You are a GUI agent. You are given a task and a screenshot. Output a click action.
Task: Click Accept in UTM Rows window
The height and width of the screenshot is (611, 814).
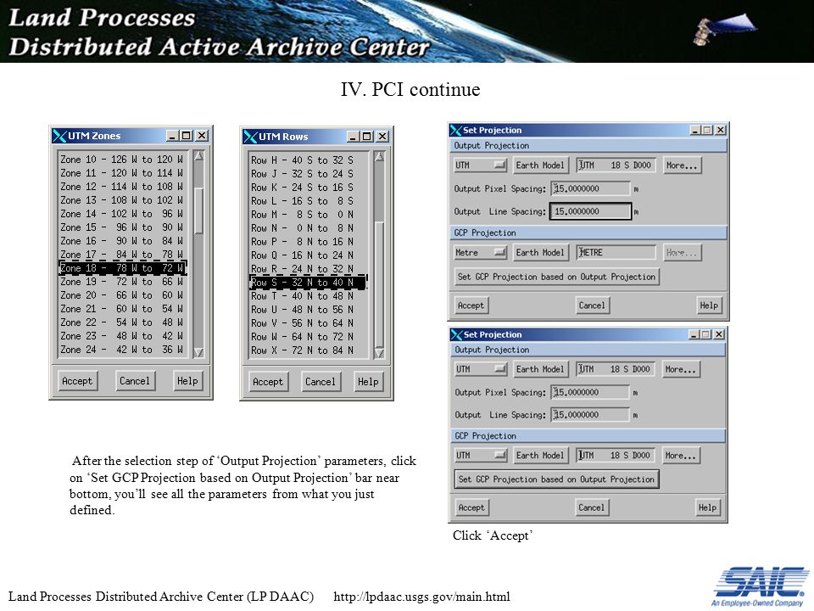[268, 382]
